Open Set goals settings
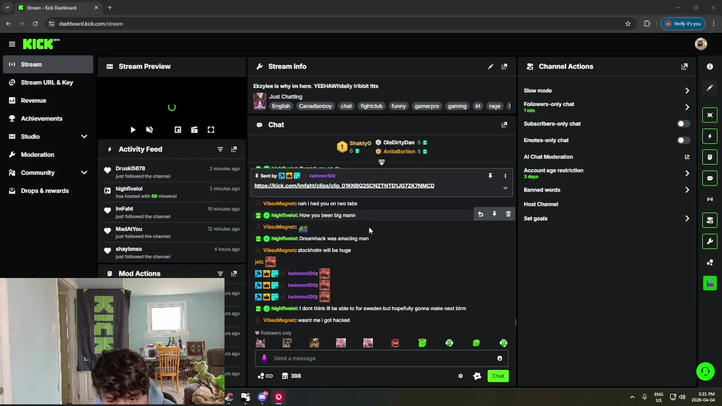 coord(607,218)
